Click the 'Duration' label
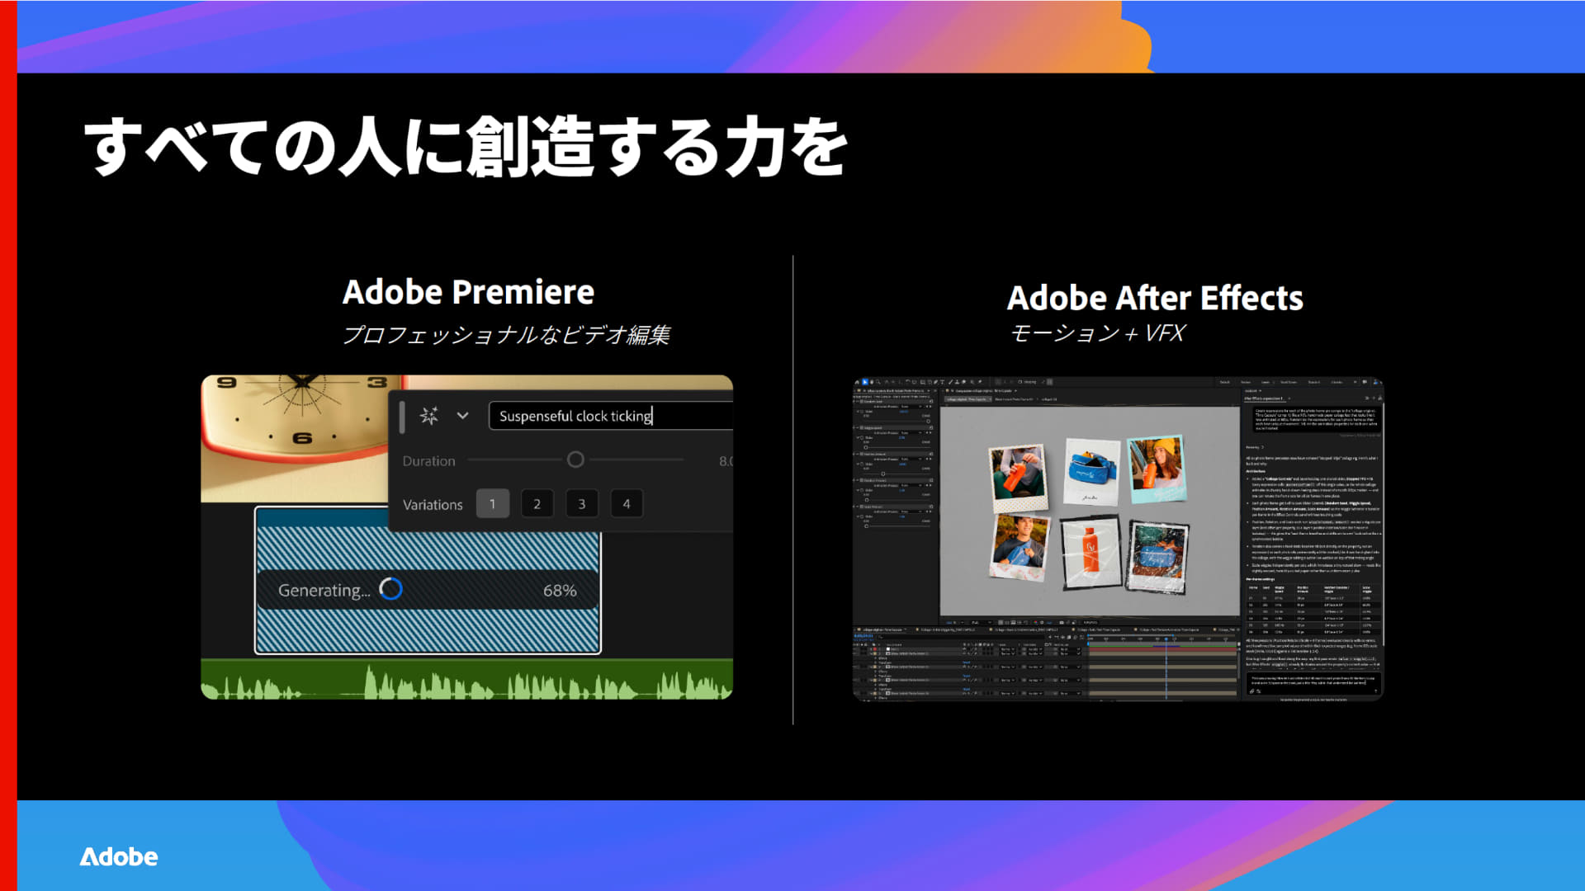Viewport: 1585px width, 891px height. 428,461
